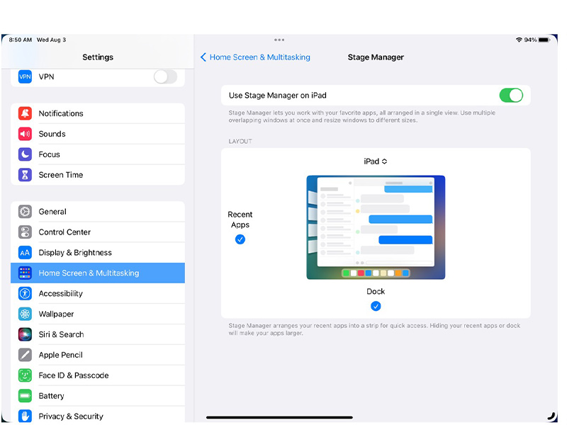Tap the back chevron arrow
This screenshot has height=425, width=567.
coord(203,57)
